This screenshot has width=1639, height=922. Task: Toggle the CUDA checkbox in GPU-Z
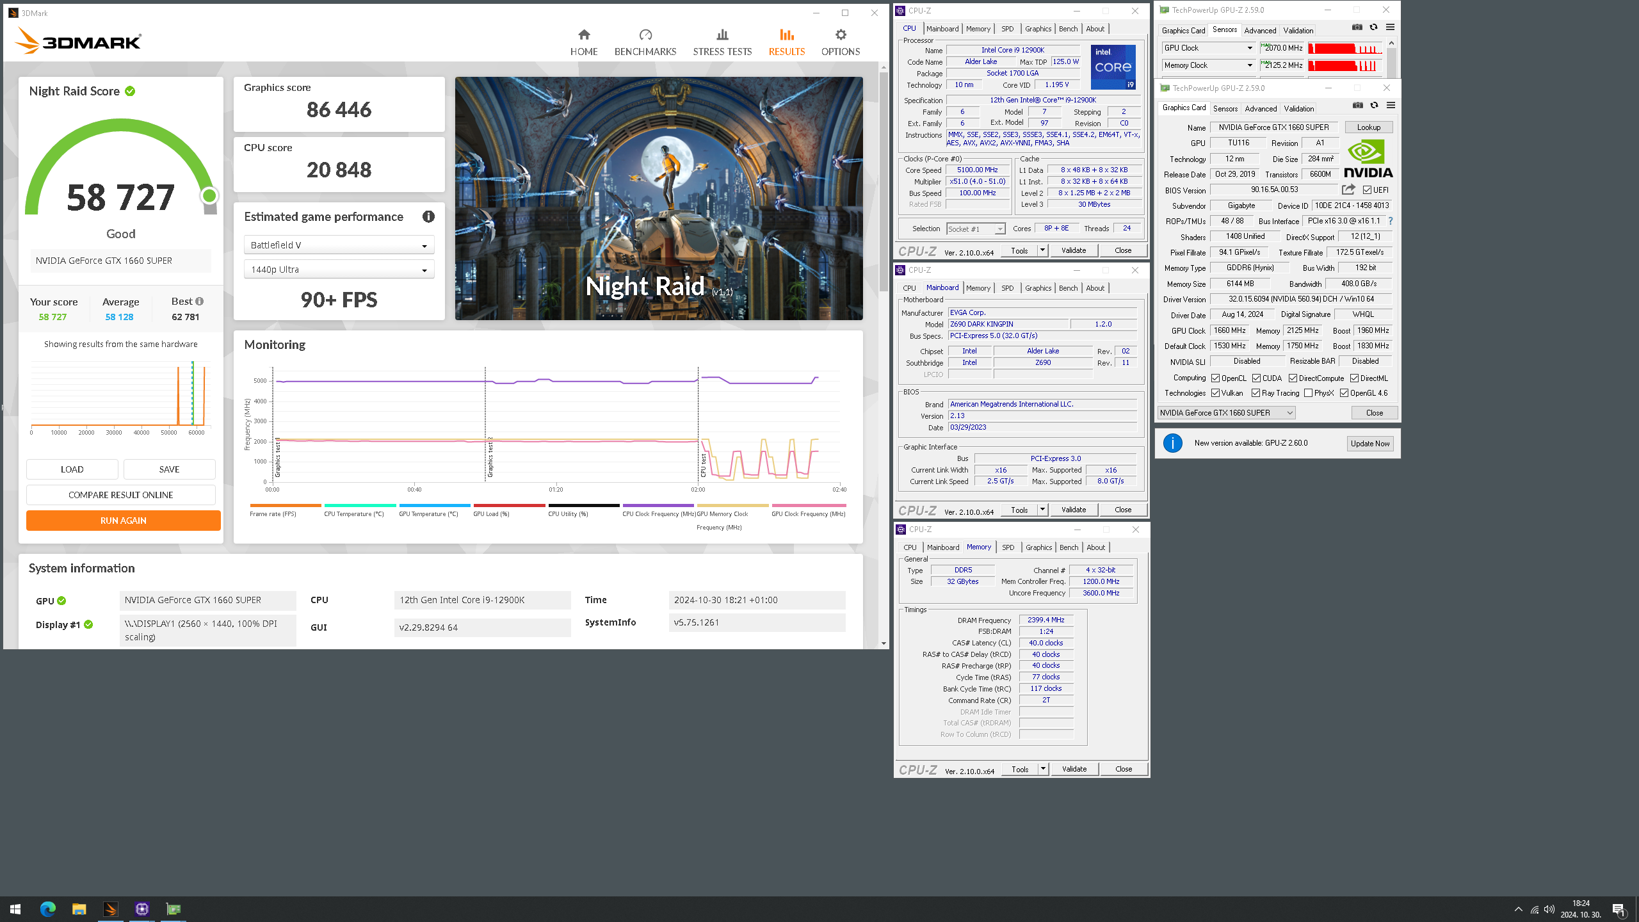(1256, 378)
